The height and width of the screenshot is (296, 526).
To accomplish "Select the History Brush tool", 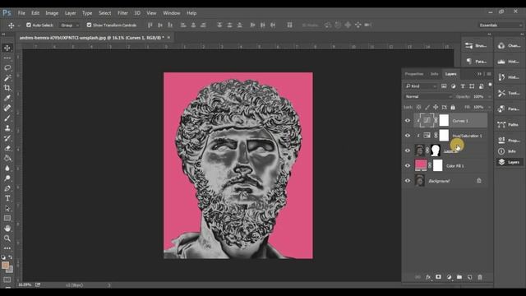I will coord(7,138).
